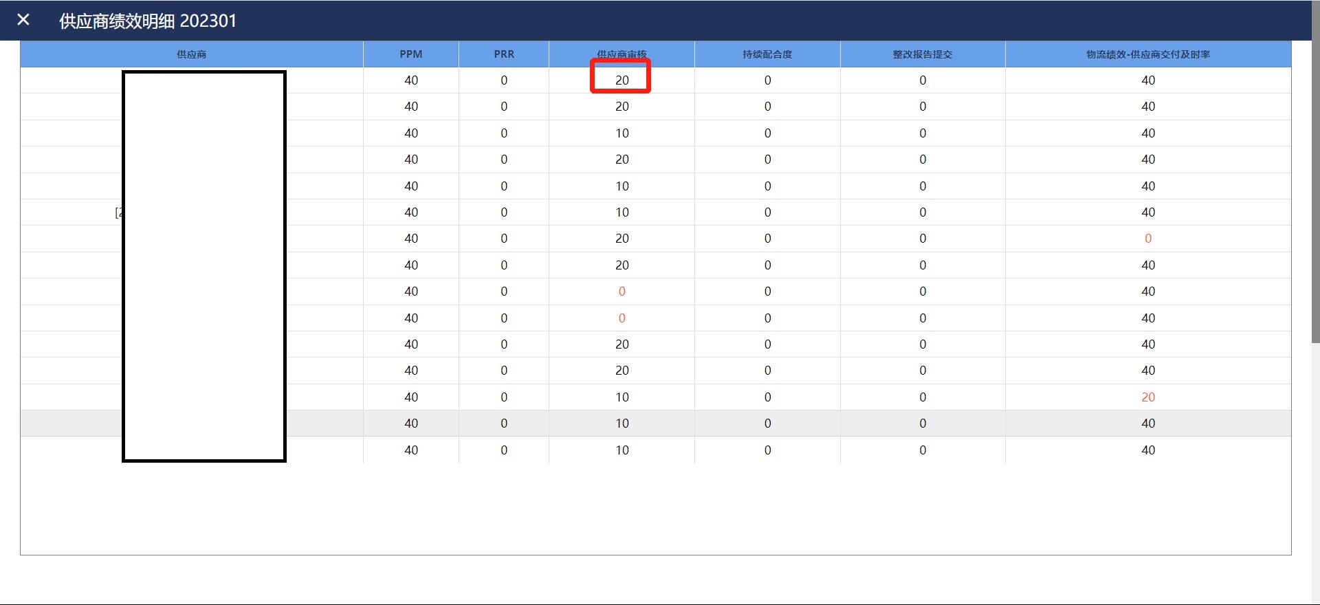Click the page vertical scrollbar thumb
Image resolution: width=1320 pixels, height=605 pixels.
1316,172
